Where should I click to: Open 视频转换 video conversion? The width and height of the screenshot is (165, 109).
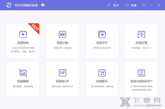23,41
